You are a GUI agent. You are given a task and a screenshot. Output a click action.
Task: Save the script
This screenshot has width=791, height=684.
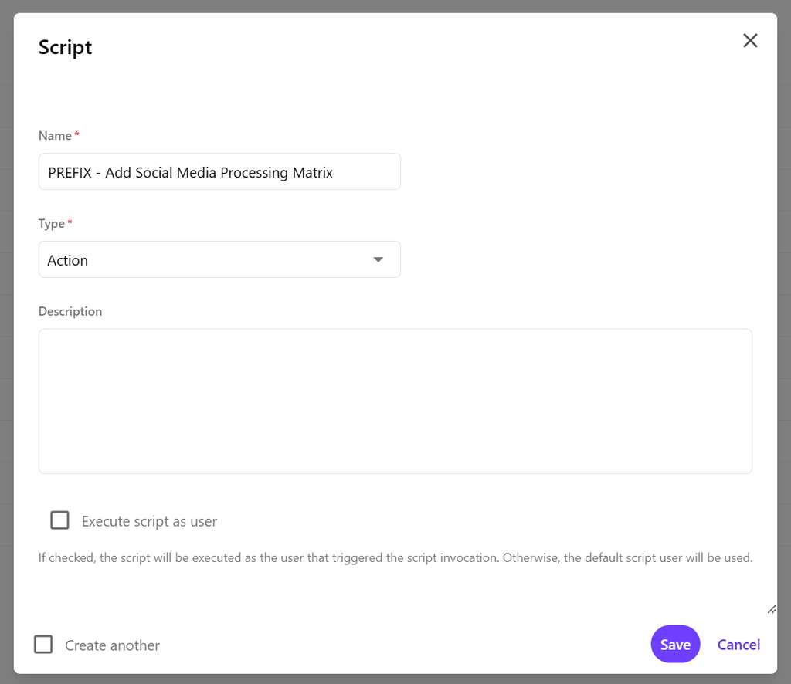click(x=675, y=645)
